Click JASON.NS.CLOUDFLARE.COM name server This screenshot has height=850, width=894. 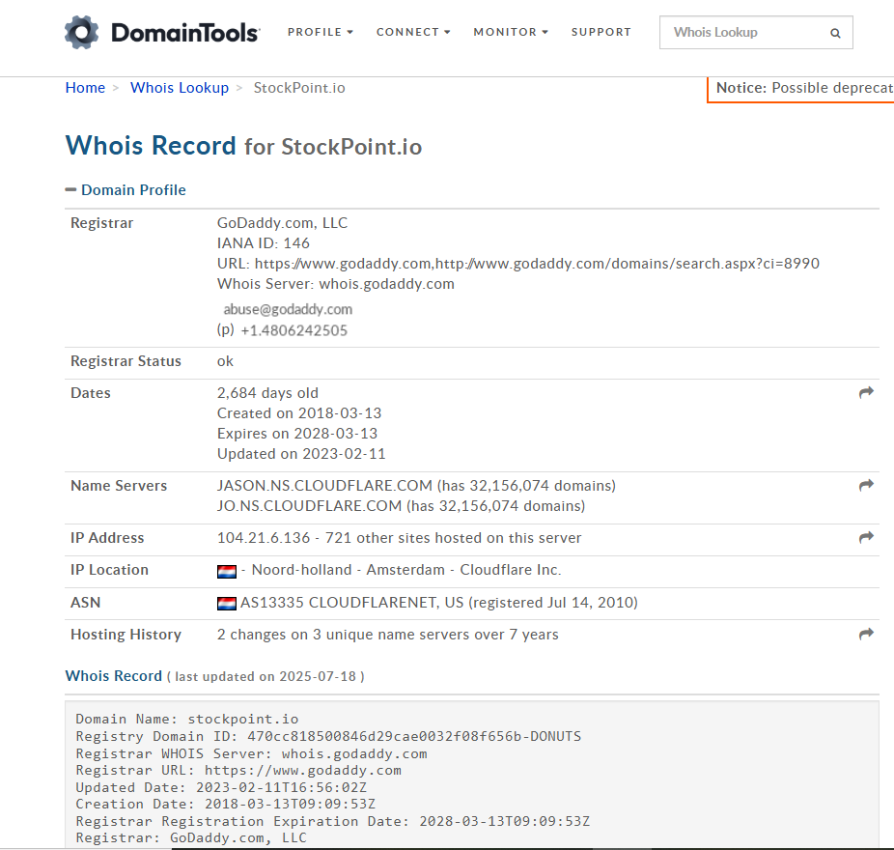click(x=324, y=486)
